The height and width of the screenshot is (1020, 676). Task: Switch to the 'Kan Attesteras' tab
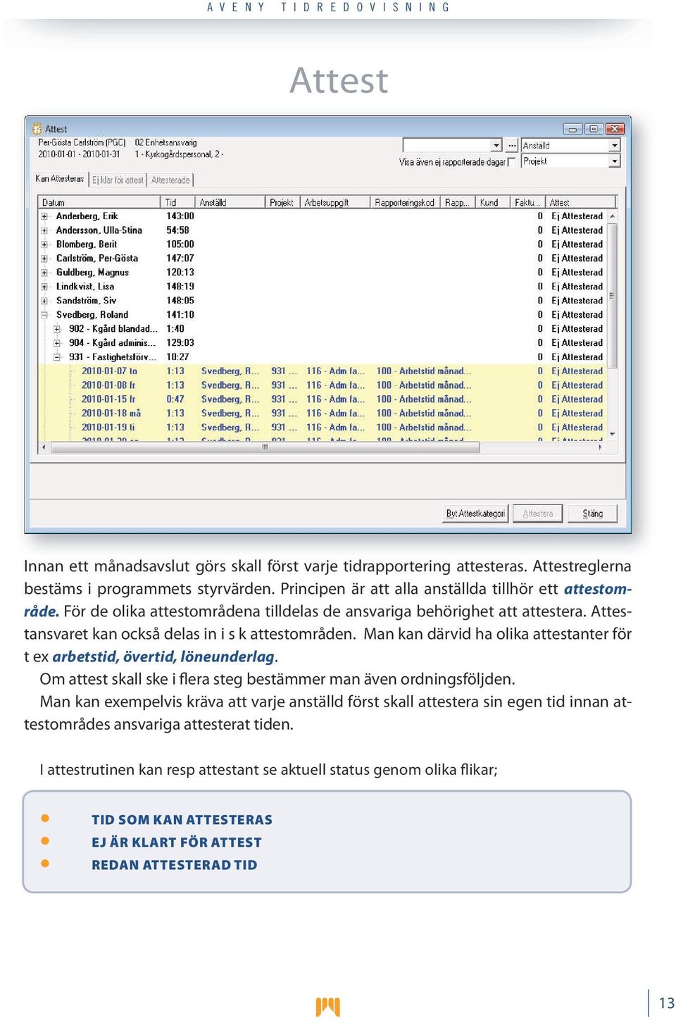point(59,179)
